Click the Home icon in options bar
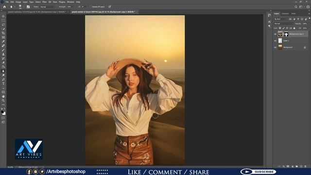 (4, 7)
